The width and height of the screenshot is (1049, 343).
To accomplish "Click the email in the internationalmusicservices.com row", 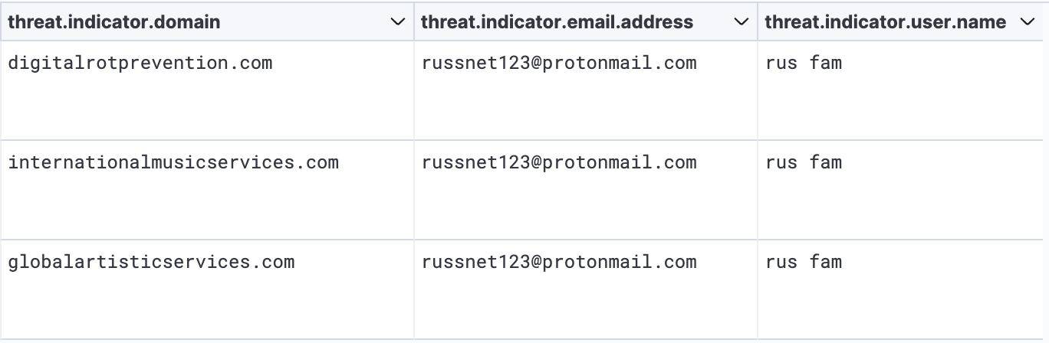I will tap(559, 162).
